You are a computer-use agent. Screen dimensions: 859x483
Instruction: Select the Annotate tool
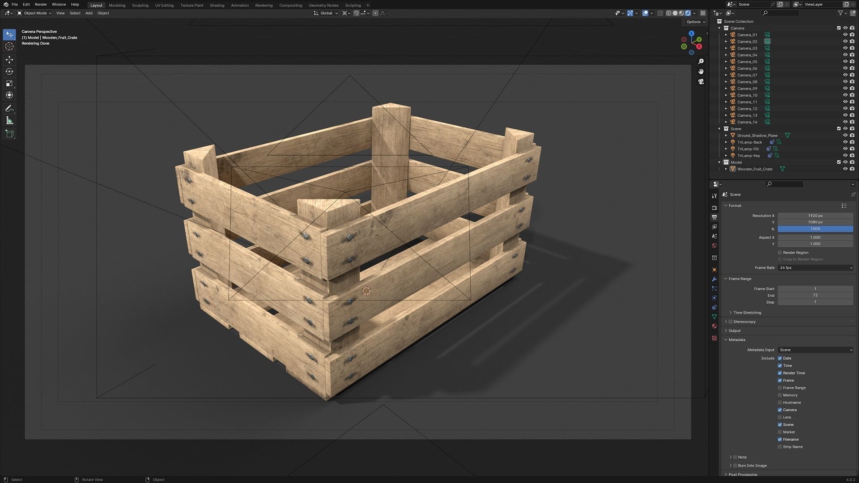click(x=9, y=109)
